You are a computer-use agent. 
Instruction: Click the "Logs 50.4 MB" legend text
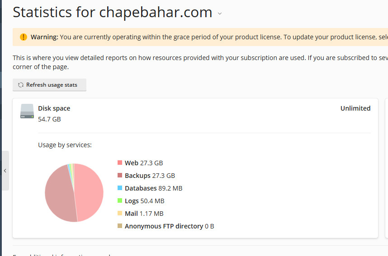(144, 201)
